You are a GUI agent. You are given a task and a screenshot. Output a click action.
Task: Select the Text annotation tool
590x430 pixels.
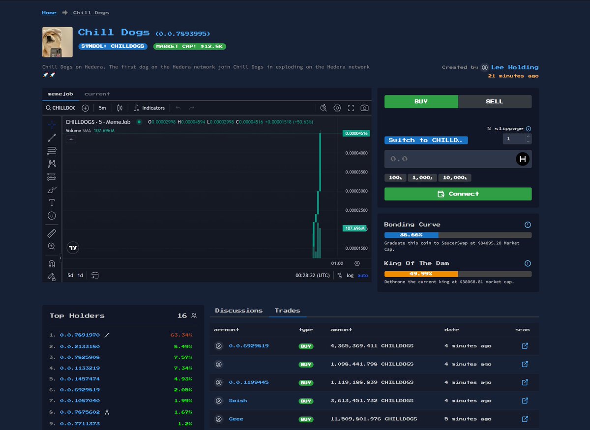[x=52, y=202]
